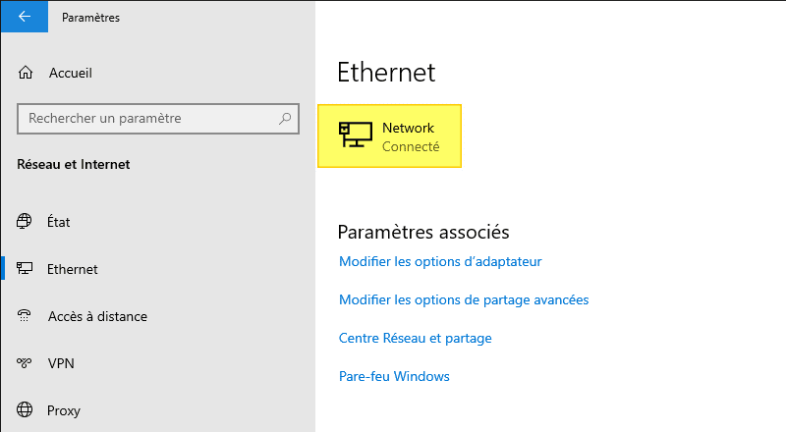Focus the Rechercher un paramètre search field

coord(147,119)
